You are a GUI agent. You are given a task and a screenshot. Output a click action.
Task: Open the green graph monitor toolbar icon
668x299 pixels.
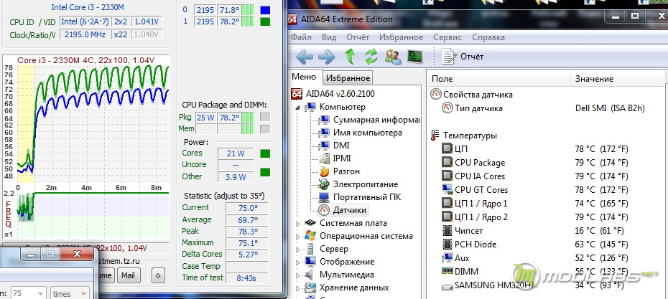415,56
